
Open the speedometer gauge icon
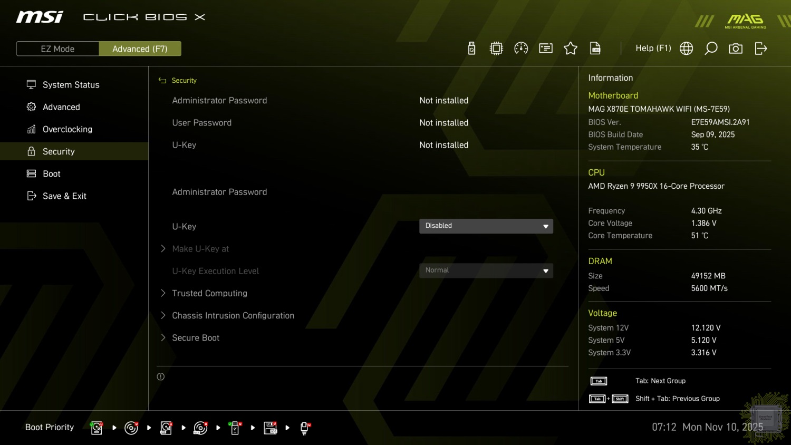click(x=521, y=49)
